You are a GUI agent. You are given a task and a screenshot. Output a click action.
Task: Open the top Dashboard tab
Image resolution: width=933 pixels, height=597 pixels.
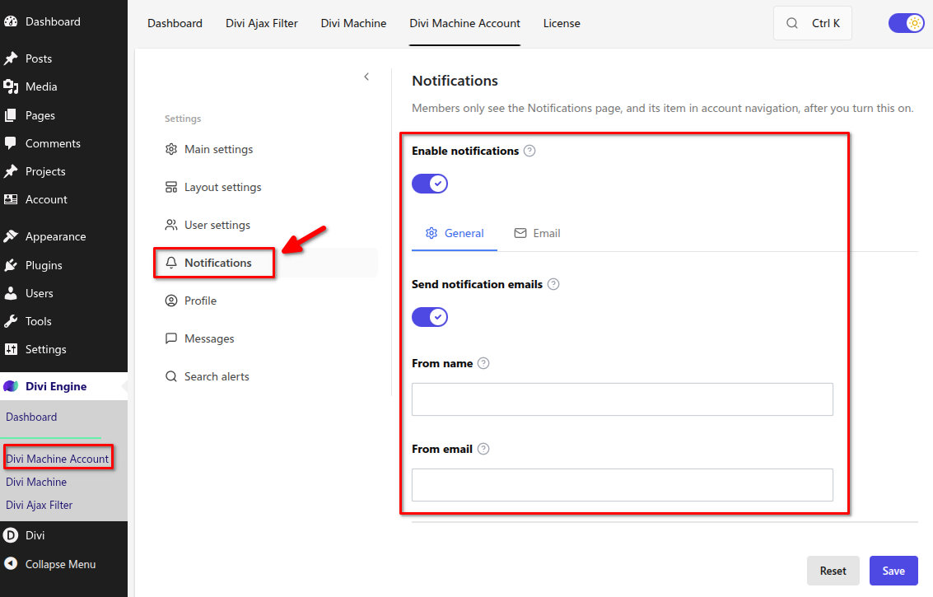175,23
